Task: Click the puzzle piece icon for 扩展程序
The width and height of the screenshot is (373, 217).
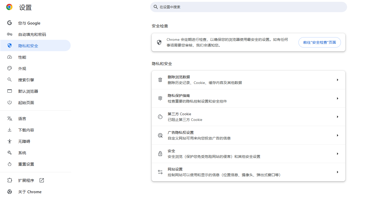Action: tap(10, 180)
